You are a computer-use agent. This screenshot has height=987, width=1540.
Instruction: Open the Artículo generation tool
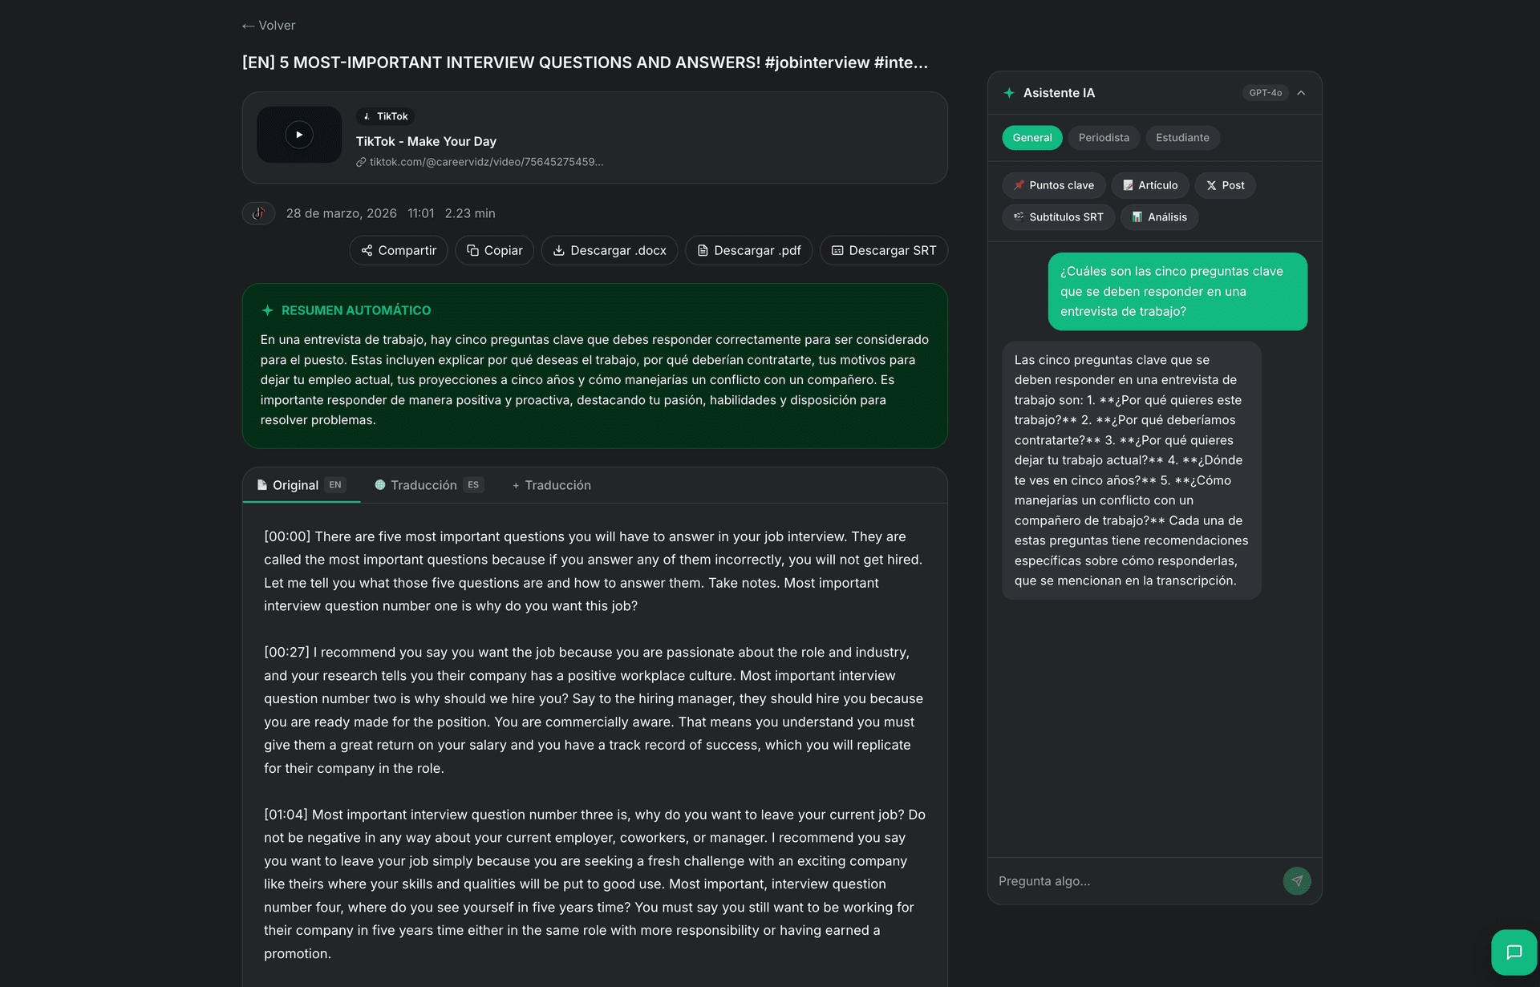point(1150,185)
